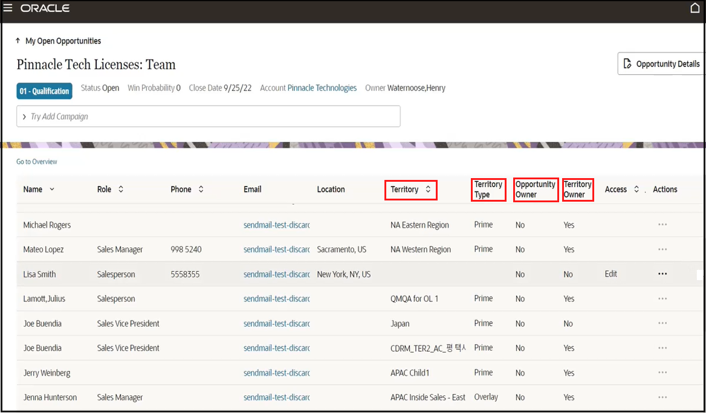
Task: Click the Email column header
Action: 253,190
